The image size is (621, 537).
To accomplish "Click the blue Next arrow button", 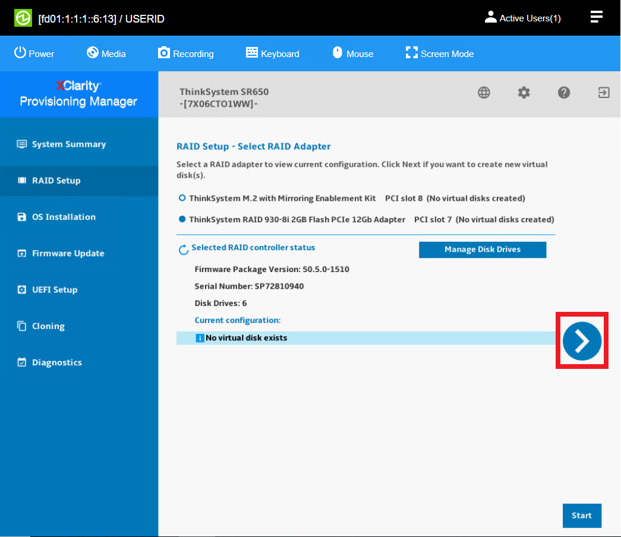I will pos(582,341).
